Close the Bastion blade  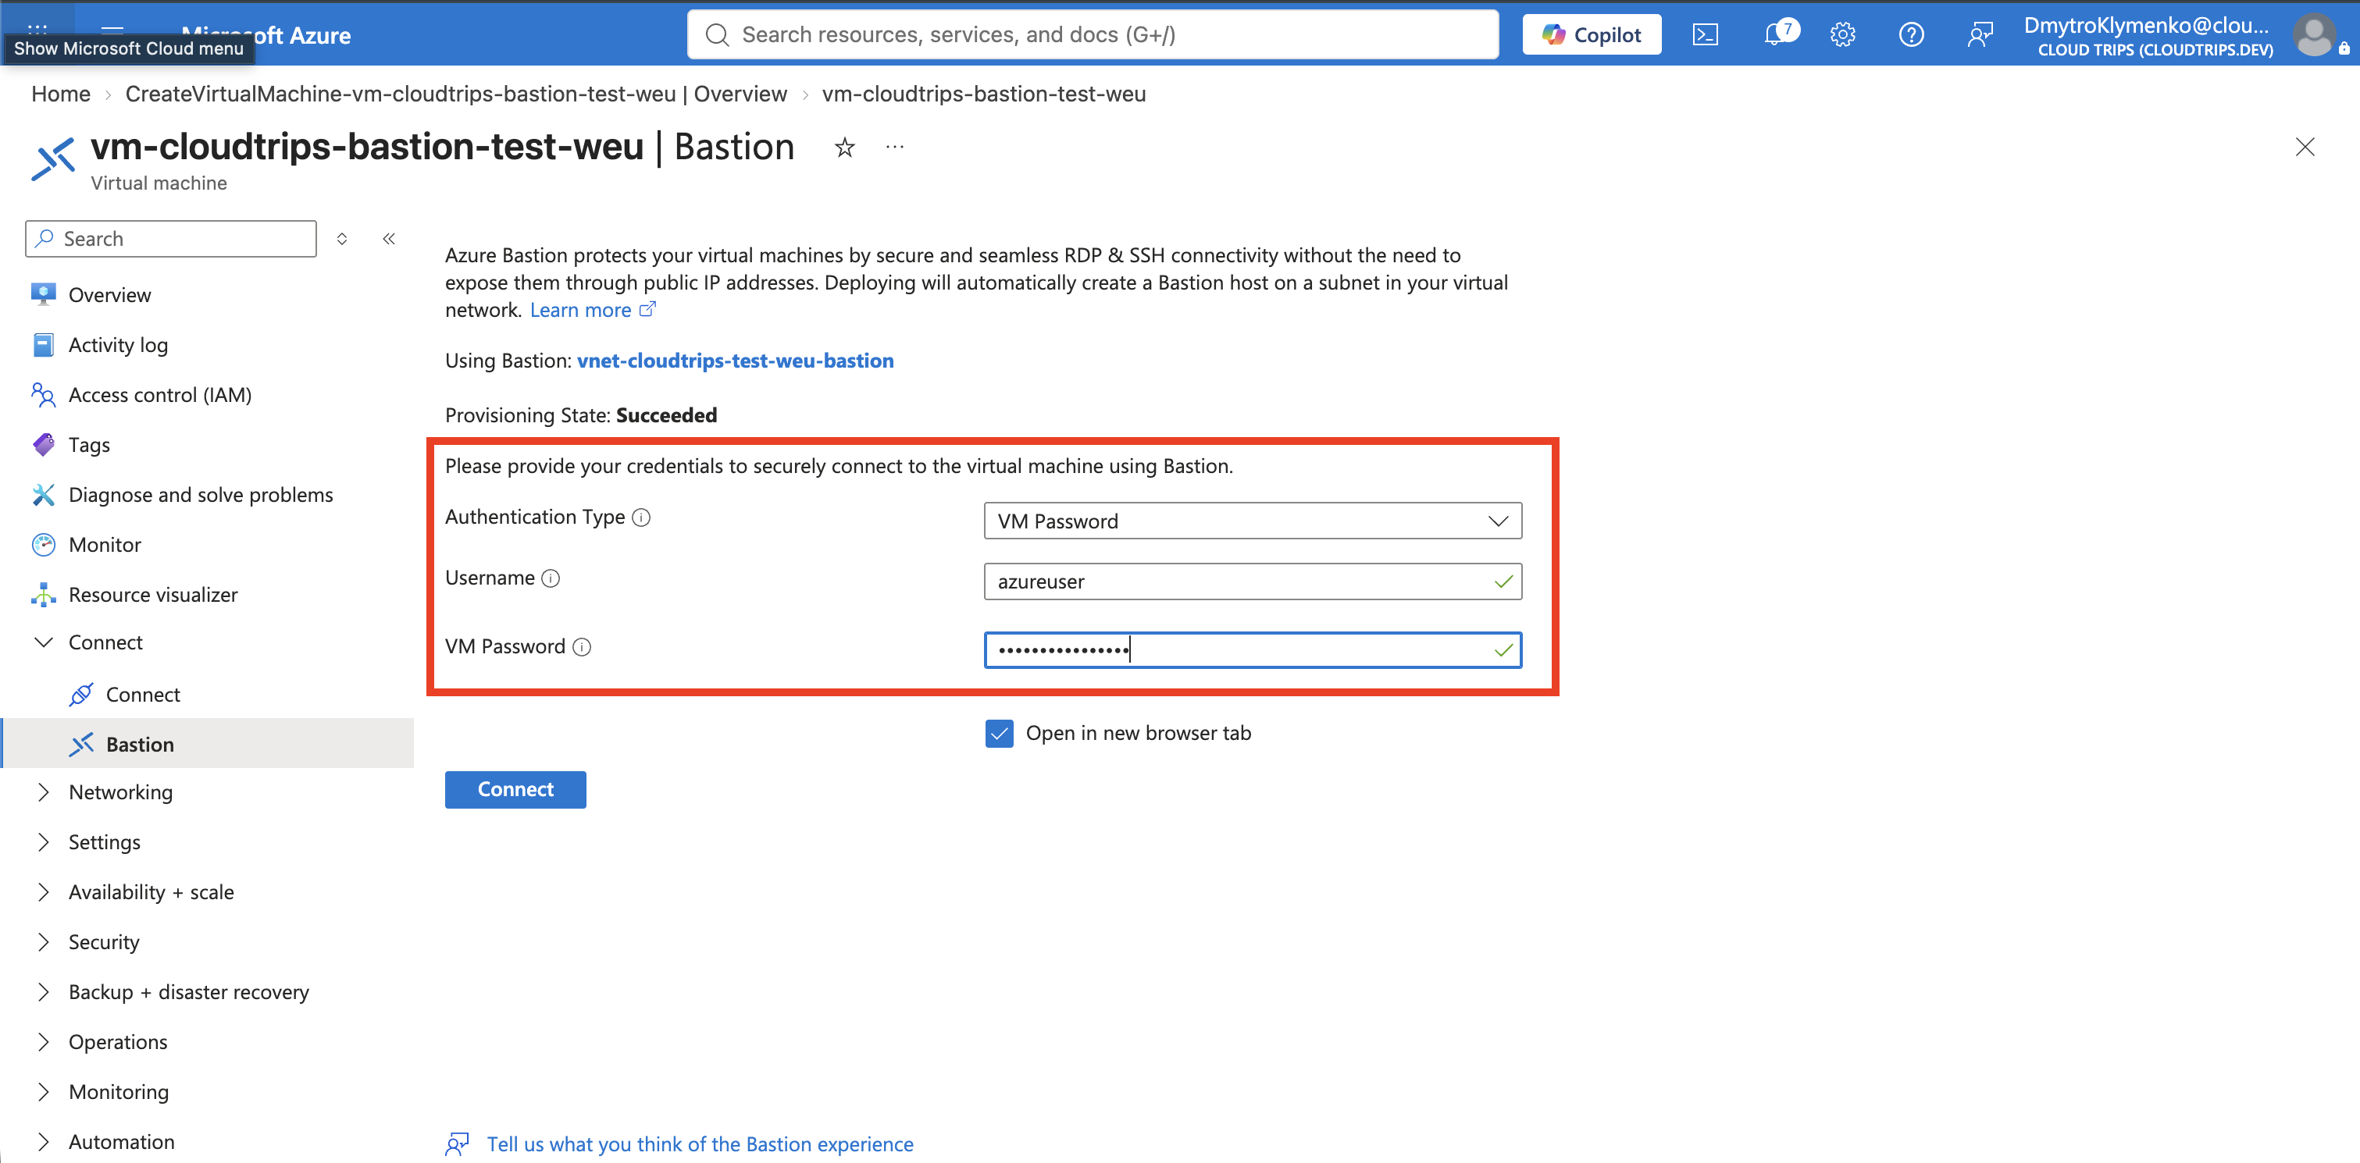pos(2305,147)
